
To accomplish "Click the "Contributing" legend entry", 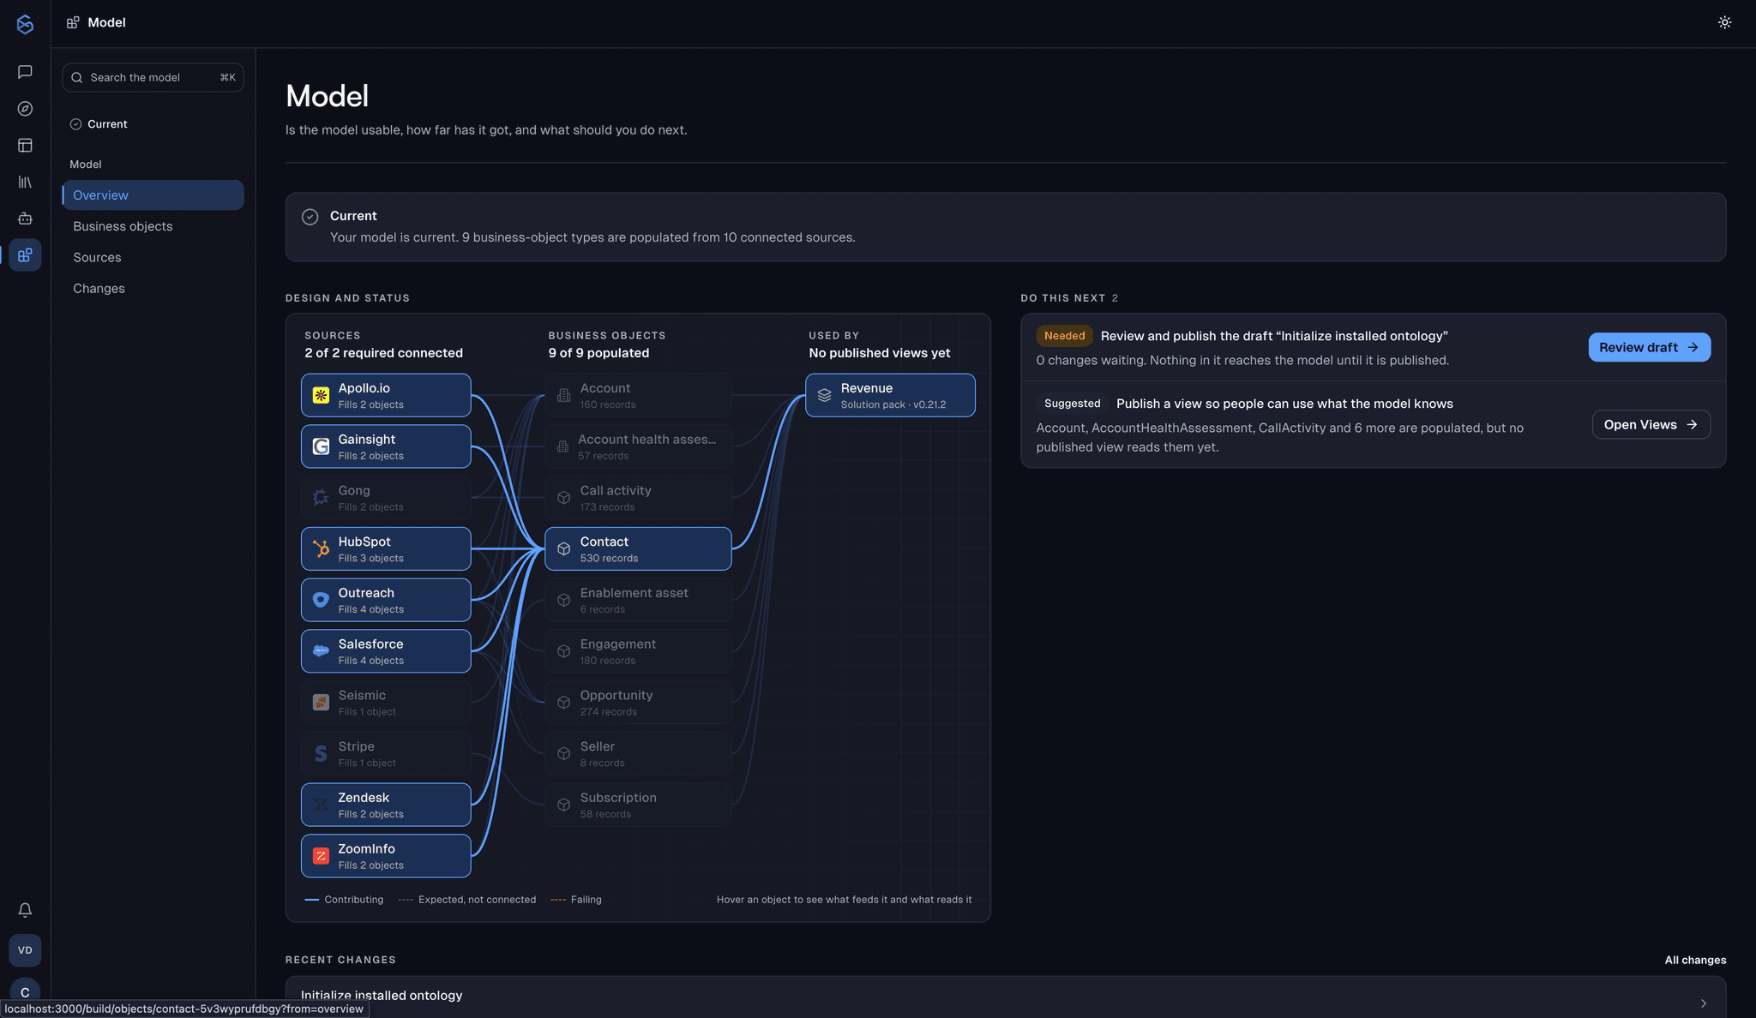I will click(344, 900).
